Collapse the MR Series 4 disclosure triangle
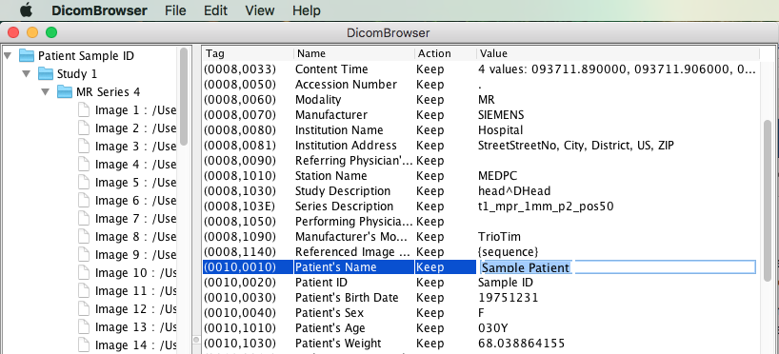779x354 pixels. 45,92
